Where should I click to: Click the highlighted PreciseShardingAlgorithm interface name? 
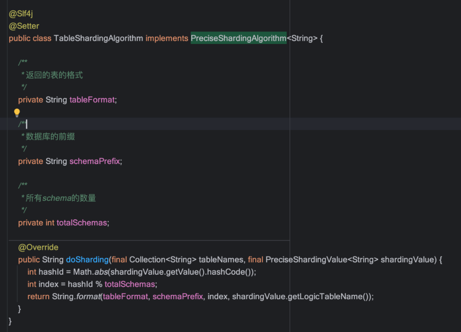click(239, 38)
